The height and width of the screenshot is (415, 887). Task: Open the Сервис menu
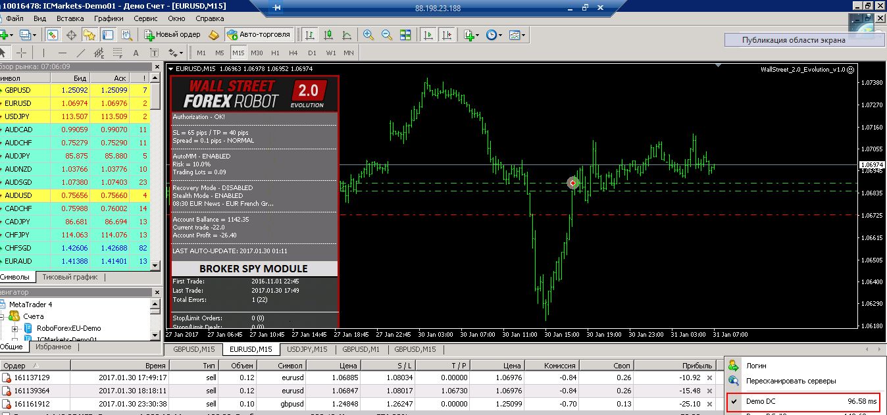[146, 18]
